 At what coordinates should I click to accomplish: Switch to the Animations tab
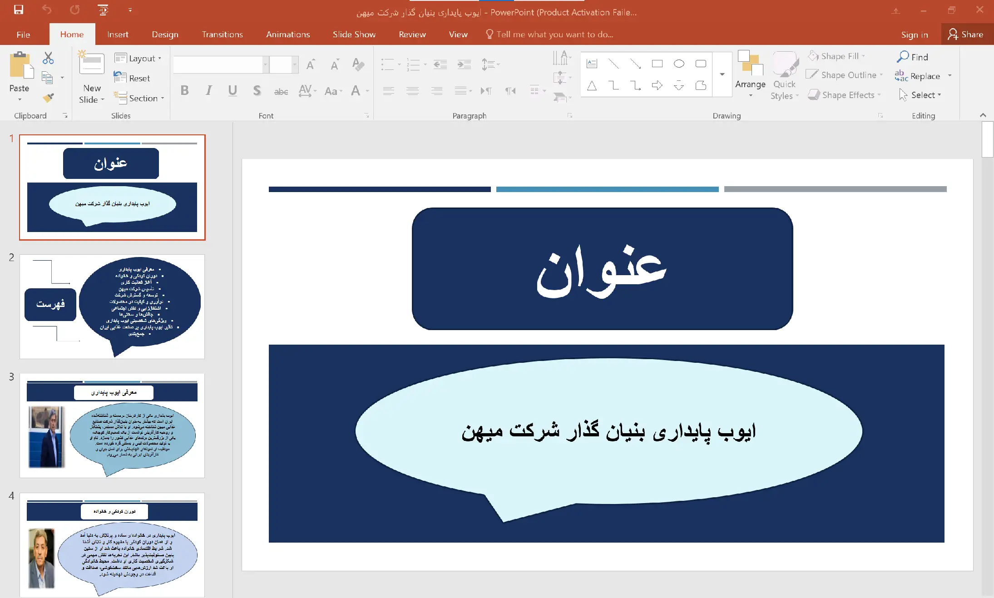(x=288, y=34)
